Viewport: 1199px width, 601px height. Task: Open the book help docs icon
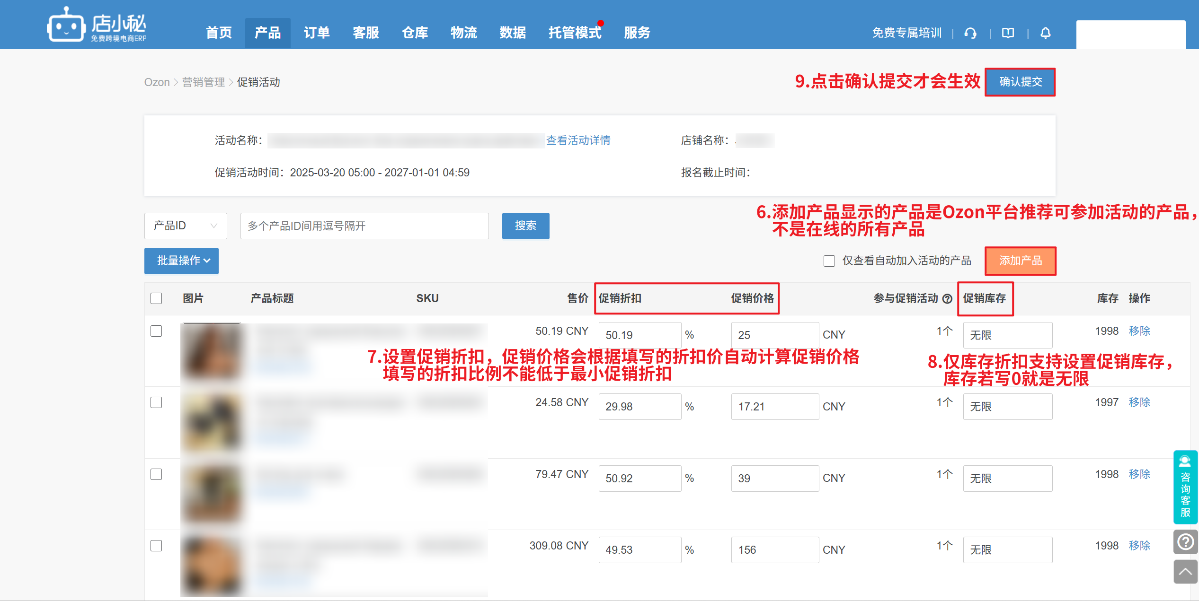(1008, 33)
